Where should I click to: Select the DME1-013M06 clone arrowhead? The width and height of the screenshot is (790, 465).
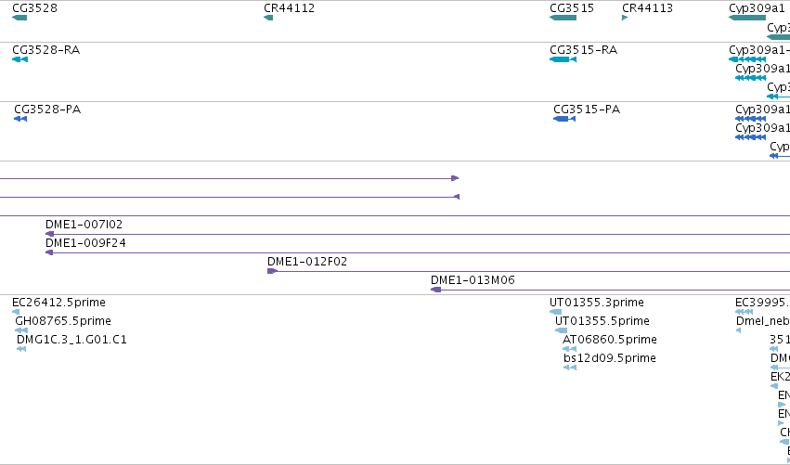435,290
